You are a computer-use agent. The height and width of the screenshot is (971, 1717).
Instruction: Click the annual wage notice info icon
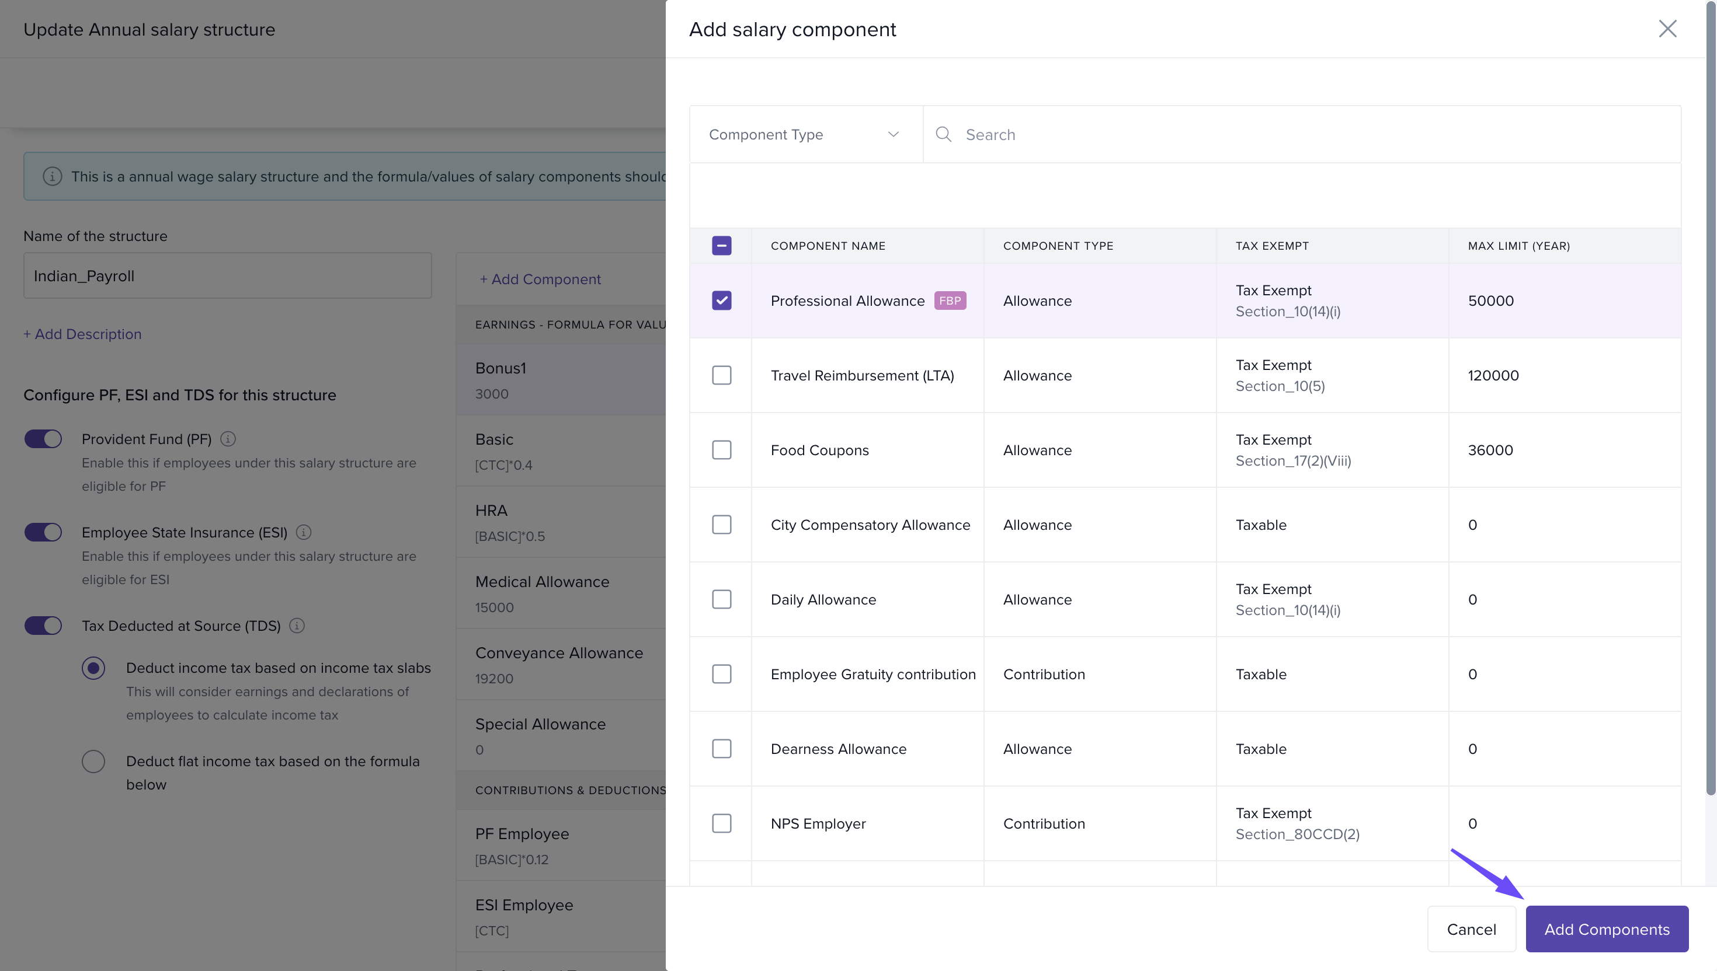[52, 176]
